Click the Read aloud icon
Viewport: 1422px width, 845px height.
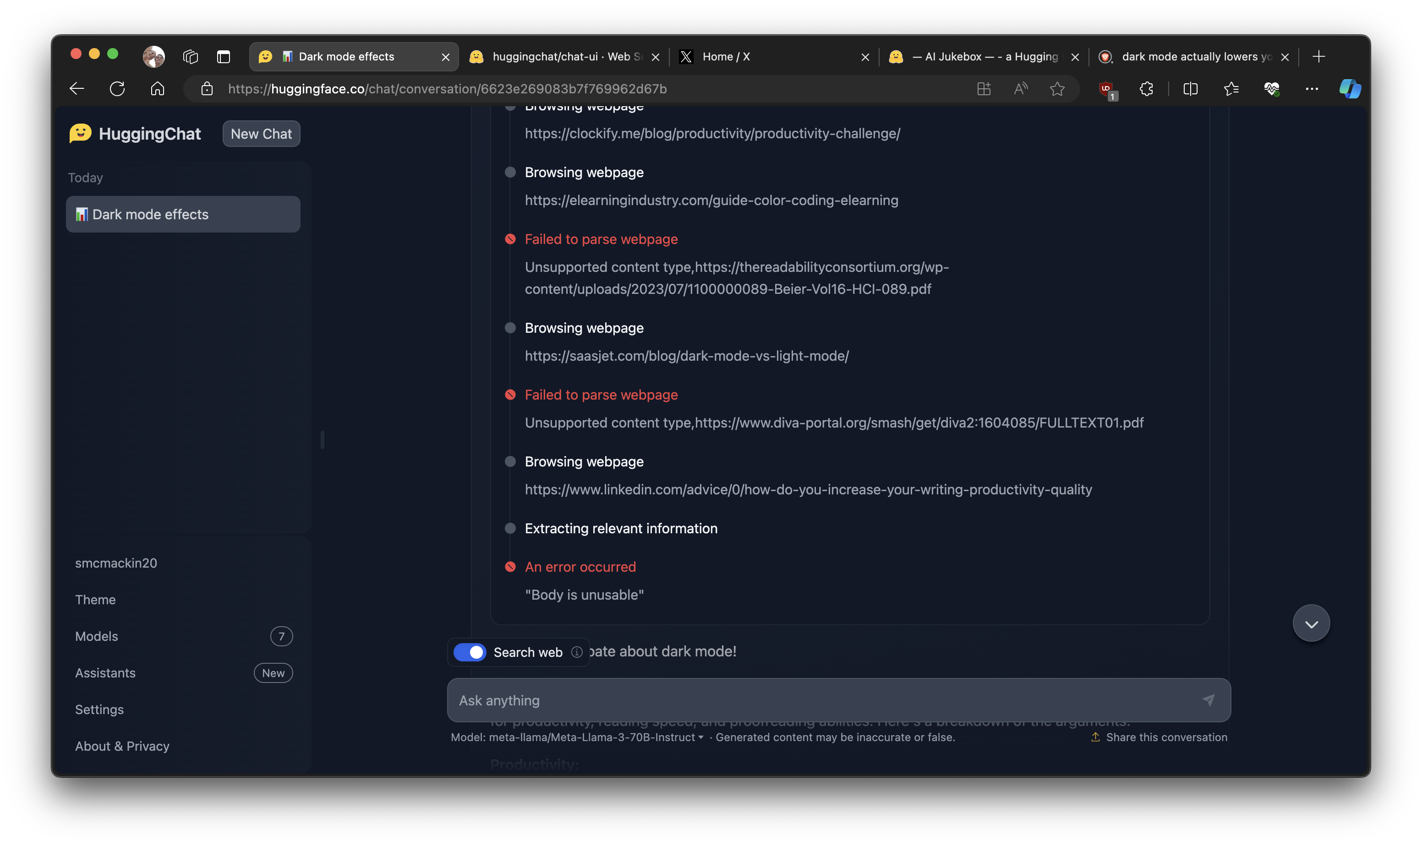pyautogui.click(x=1020, y=89)
